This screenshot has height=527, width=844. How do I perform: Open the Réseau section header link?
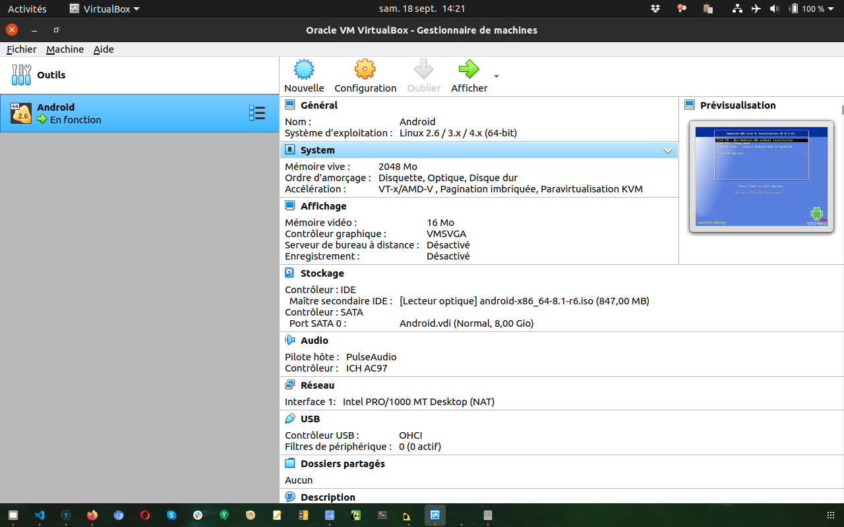coord(317,385)
